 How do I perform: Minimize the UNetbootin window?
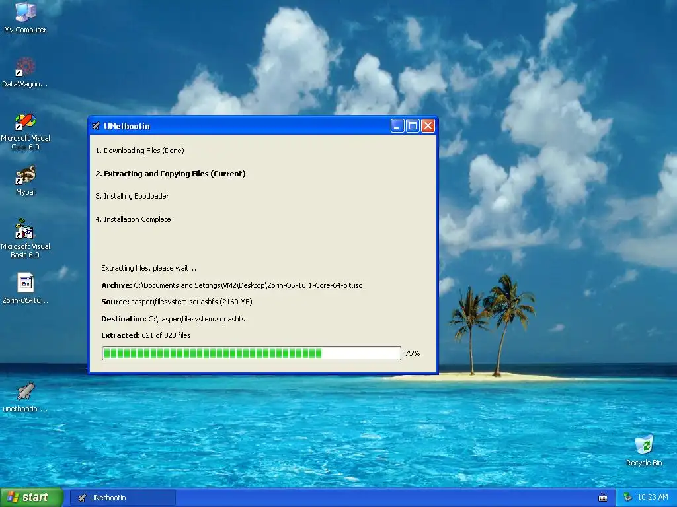pos(397,126)
